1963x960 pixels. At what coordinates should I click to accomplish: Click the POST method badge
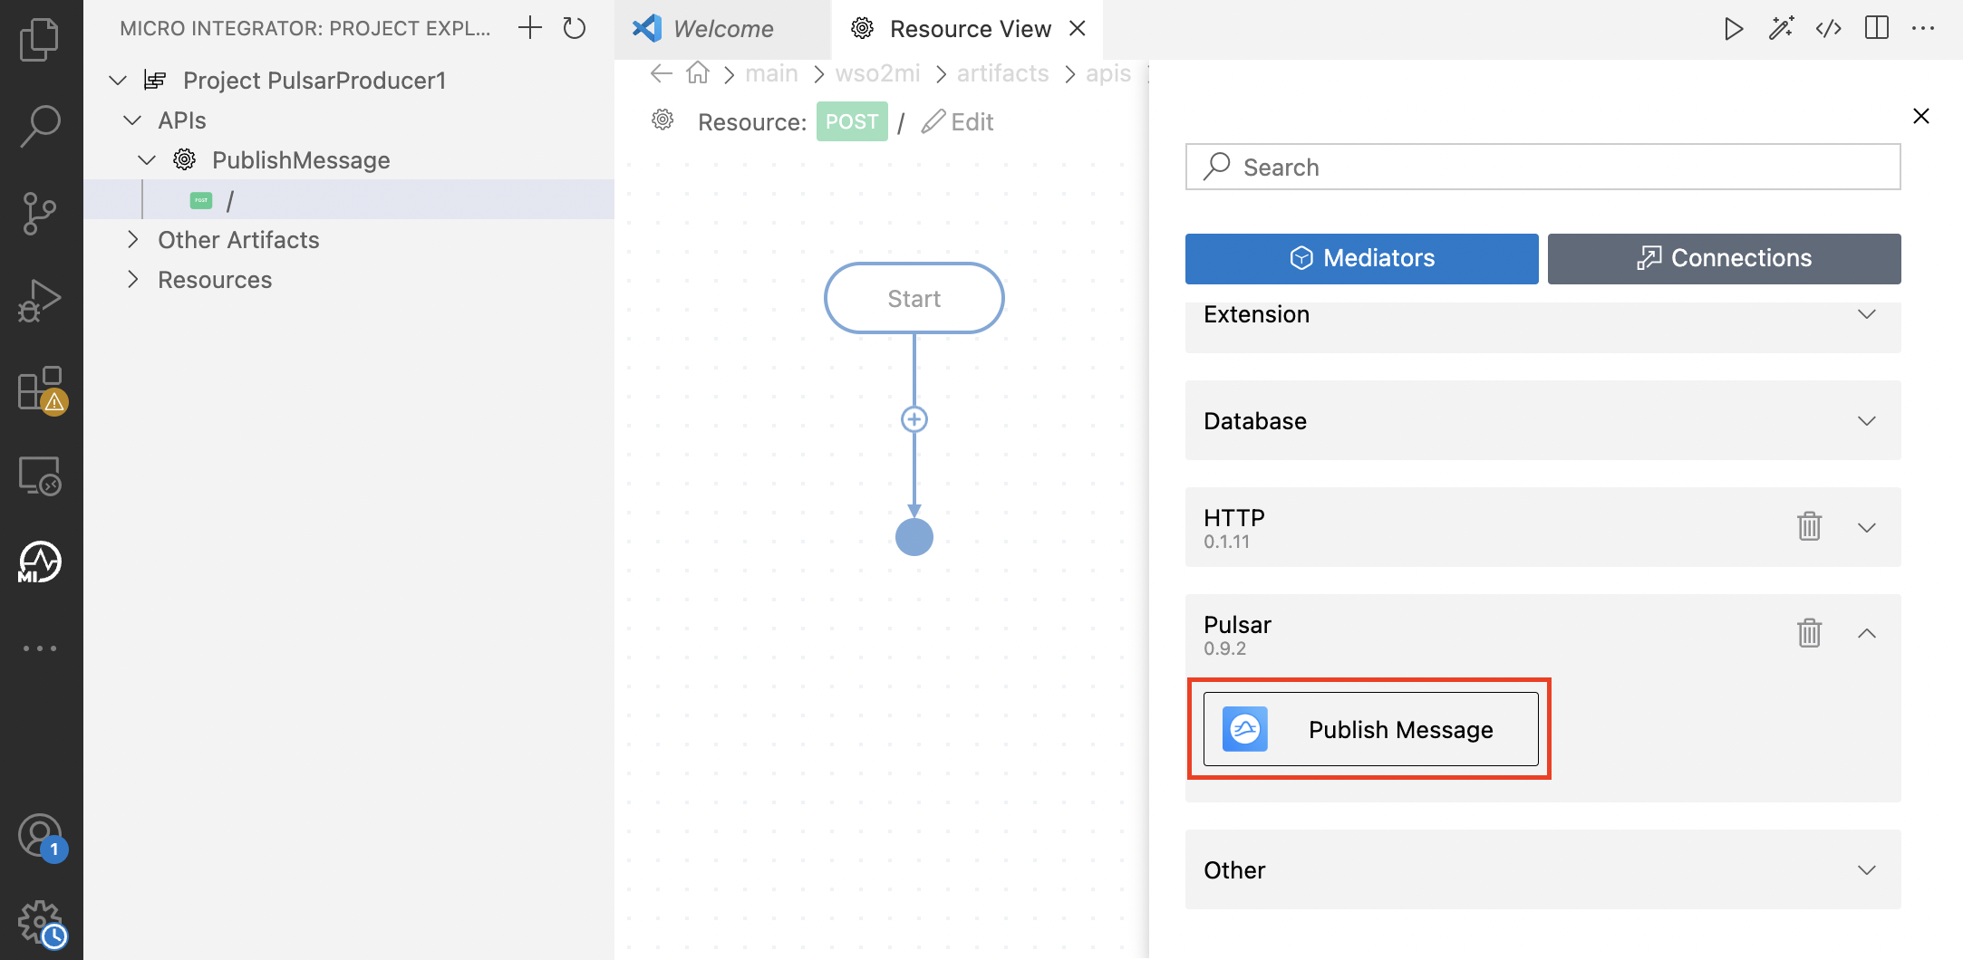[852, 121]
